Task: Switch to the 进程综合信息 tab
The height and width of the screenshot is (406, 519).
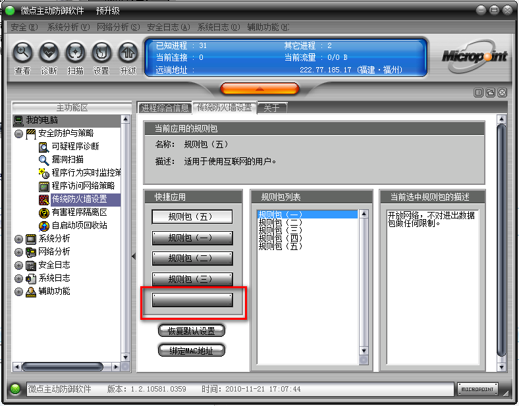Action: tap(165, 108)
